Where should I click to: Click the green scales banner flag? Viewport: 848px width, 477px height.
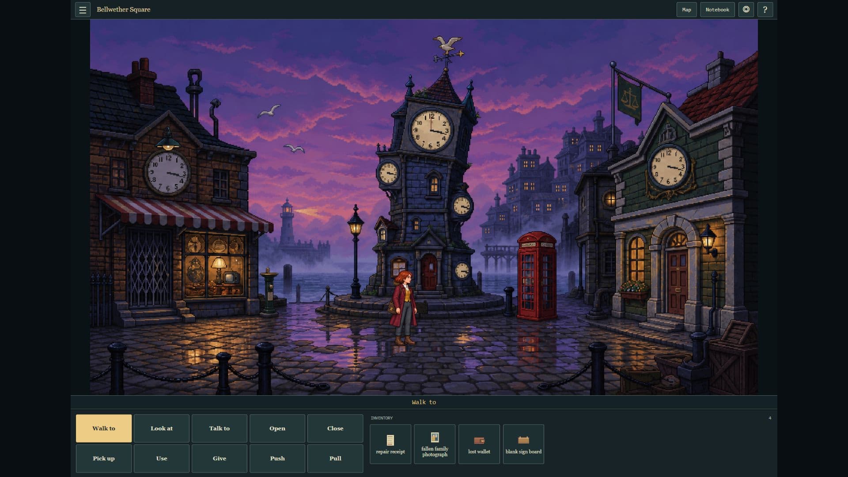(629, 99)
